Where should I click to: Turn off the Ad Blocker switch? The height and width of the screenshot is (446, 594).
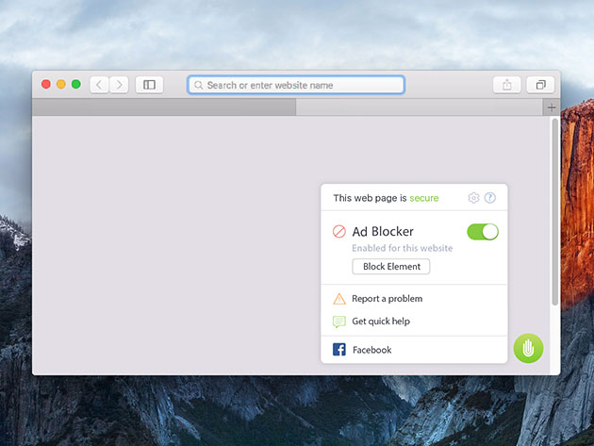(x=483, y=231)
